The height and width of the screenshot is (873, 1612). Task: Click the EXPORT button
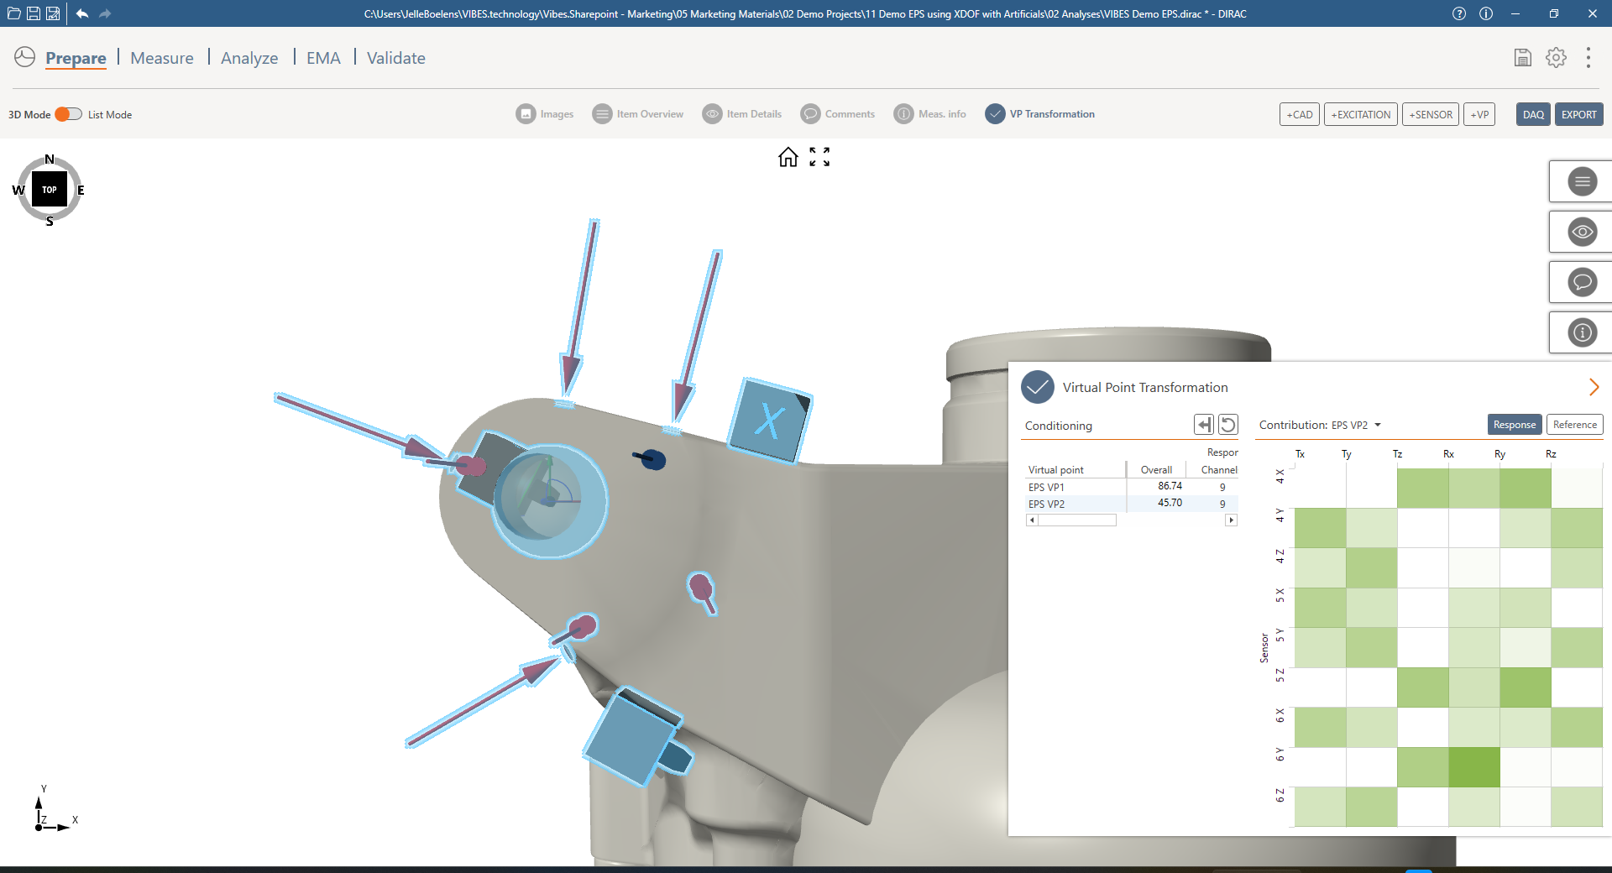coord(1578,114)
